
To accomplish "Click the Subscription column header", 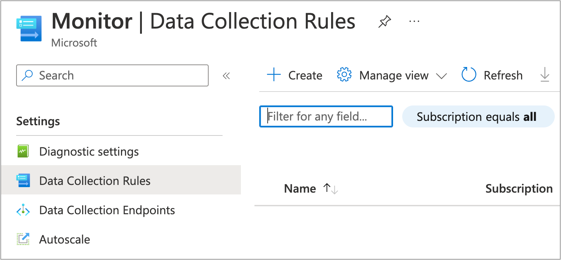I will pyautogui.click(x=519, y=189).
